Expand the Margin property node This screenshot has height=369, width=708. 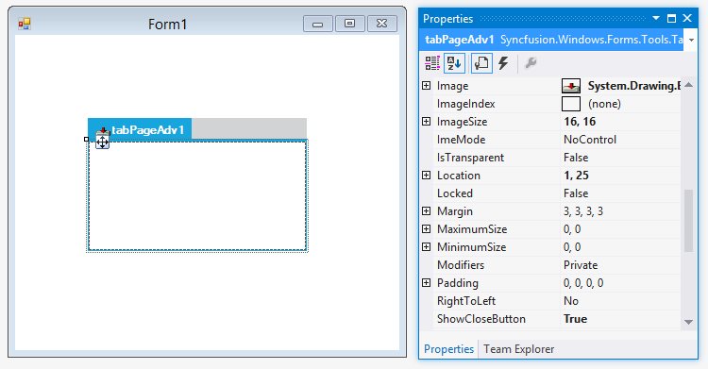pyautogui.click(x=427, y=210)
